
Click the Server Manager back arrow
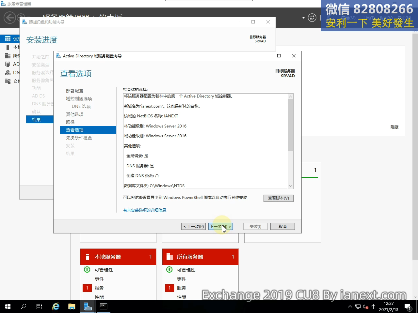click(x=10, y=18)
